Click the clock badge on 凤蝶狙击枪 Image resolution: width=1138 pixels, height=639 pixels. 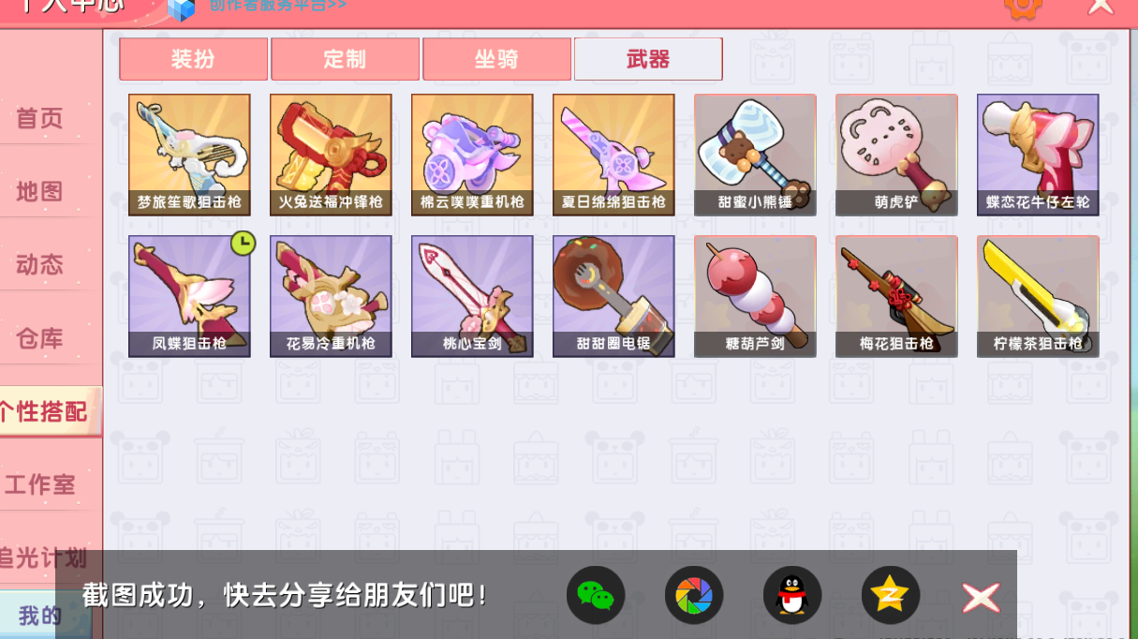[x=243, y=245]
